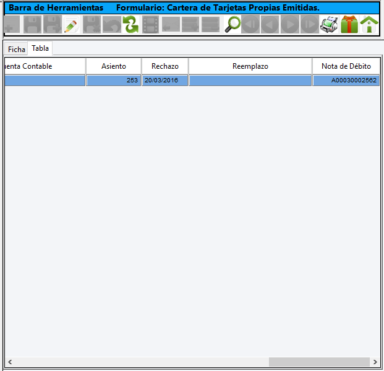The width and height of the screenshot is (384, 371).
Task: Open the magnifying glass search tool
Action: click(x=233, y=25)
